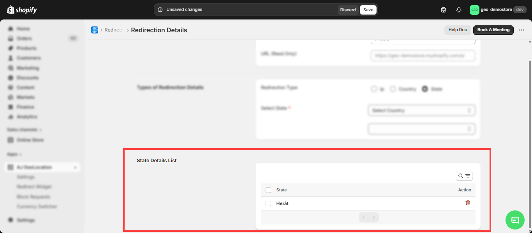Screen dimensions: 532x233
Task: Go to next page of state list
Action: [374, 217]
